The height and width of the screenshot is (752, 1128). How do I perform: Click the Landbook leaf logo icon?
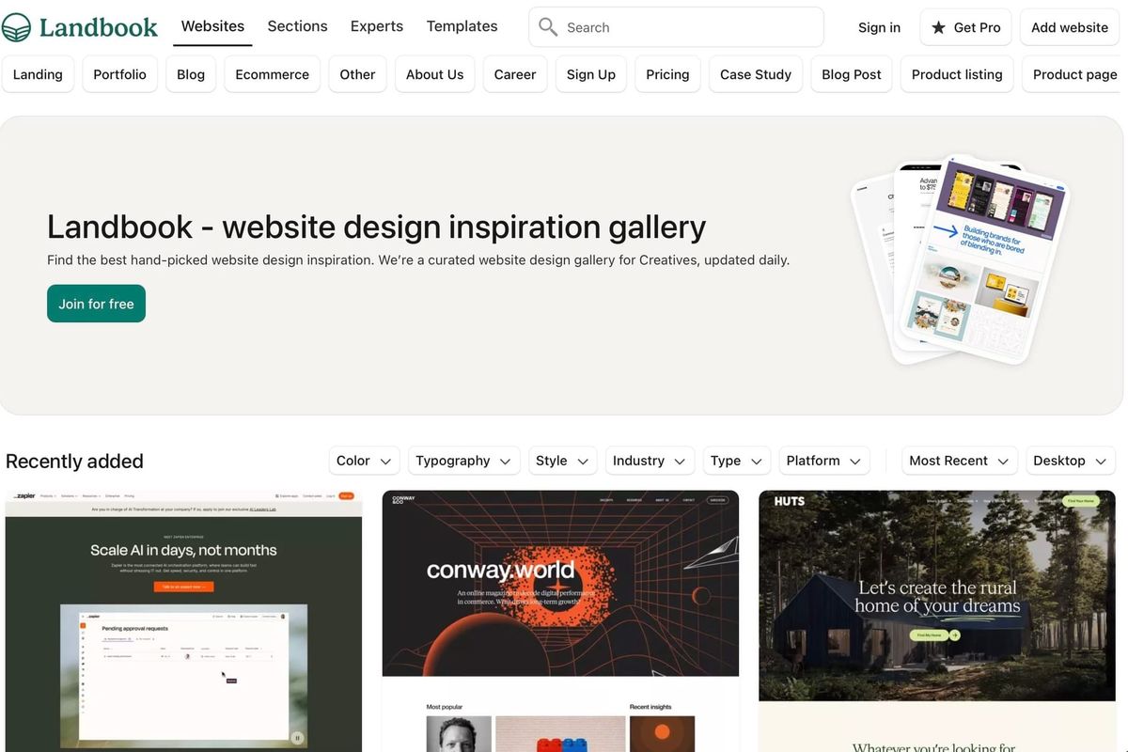click(16, 27)
